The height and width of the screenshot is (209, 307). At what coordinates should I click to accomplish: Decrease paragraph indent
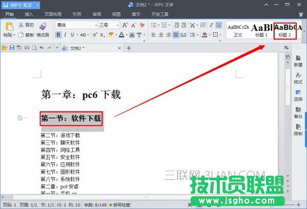click(177, 25)
